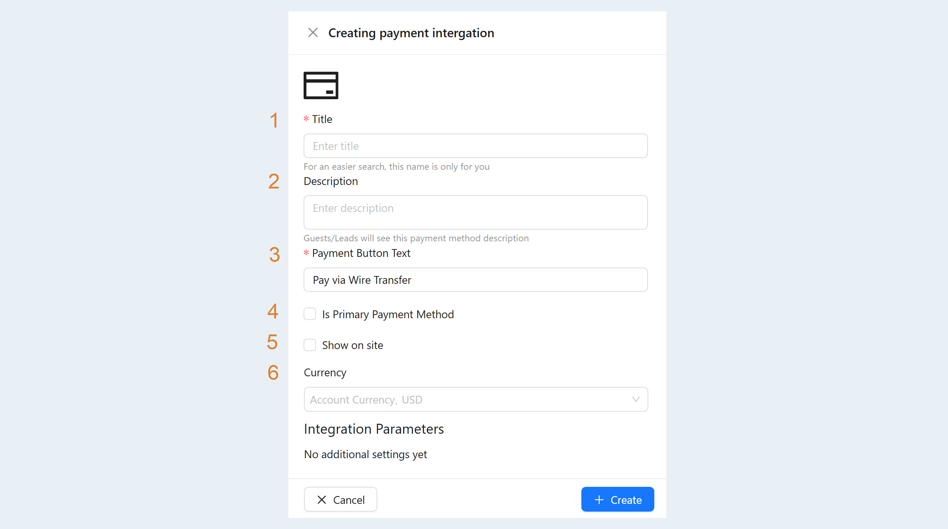Viewport: 948px width, 529px height.
Task: Click the Payment Button Text label
Action: click(361, 253)
